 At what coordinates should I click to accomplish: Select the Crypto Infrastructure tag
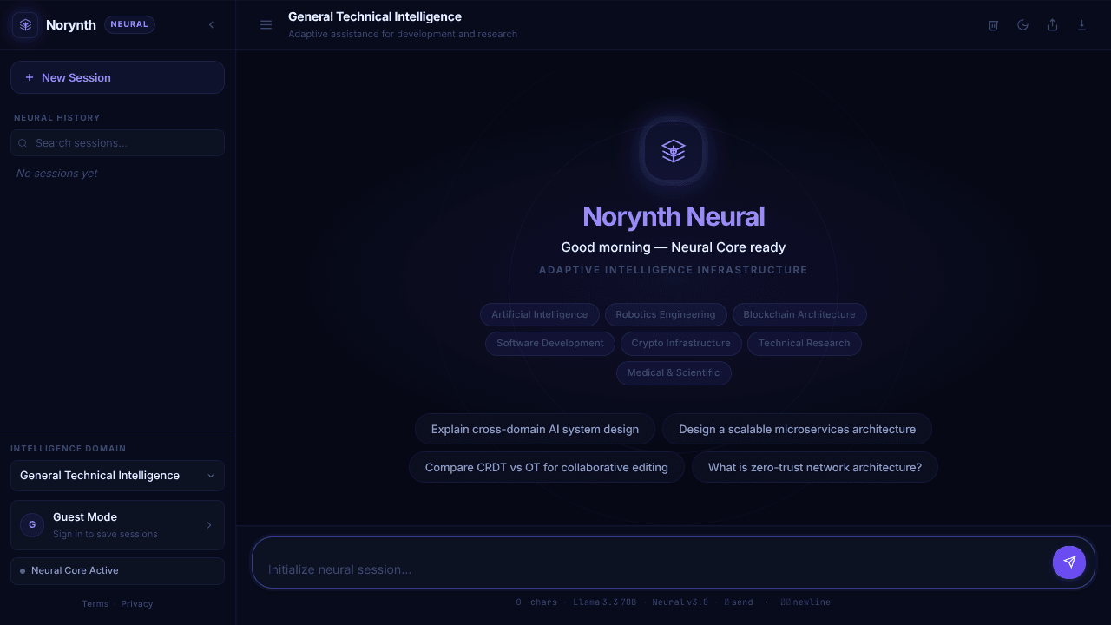pos(681,343)
